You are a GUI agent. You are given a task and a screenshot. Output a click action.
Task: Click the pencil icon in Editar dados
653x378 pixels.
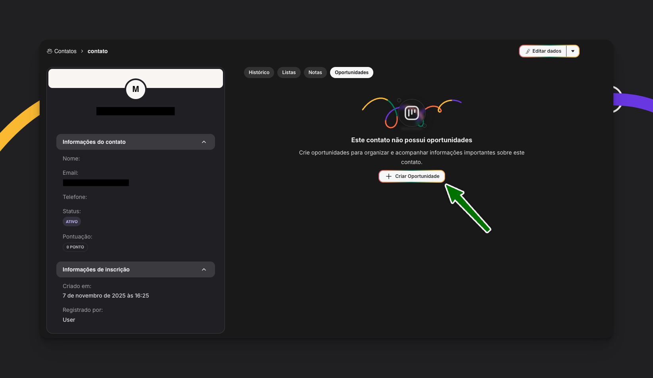[528, 51]
